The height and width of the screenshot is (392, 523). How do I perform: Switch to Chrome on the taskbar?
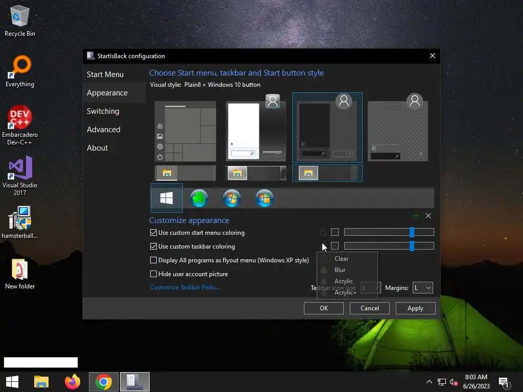(x=103, y=382)
